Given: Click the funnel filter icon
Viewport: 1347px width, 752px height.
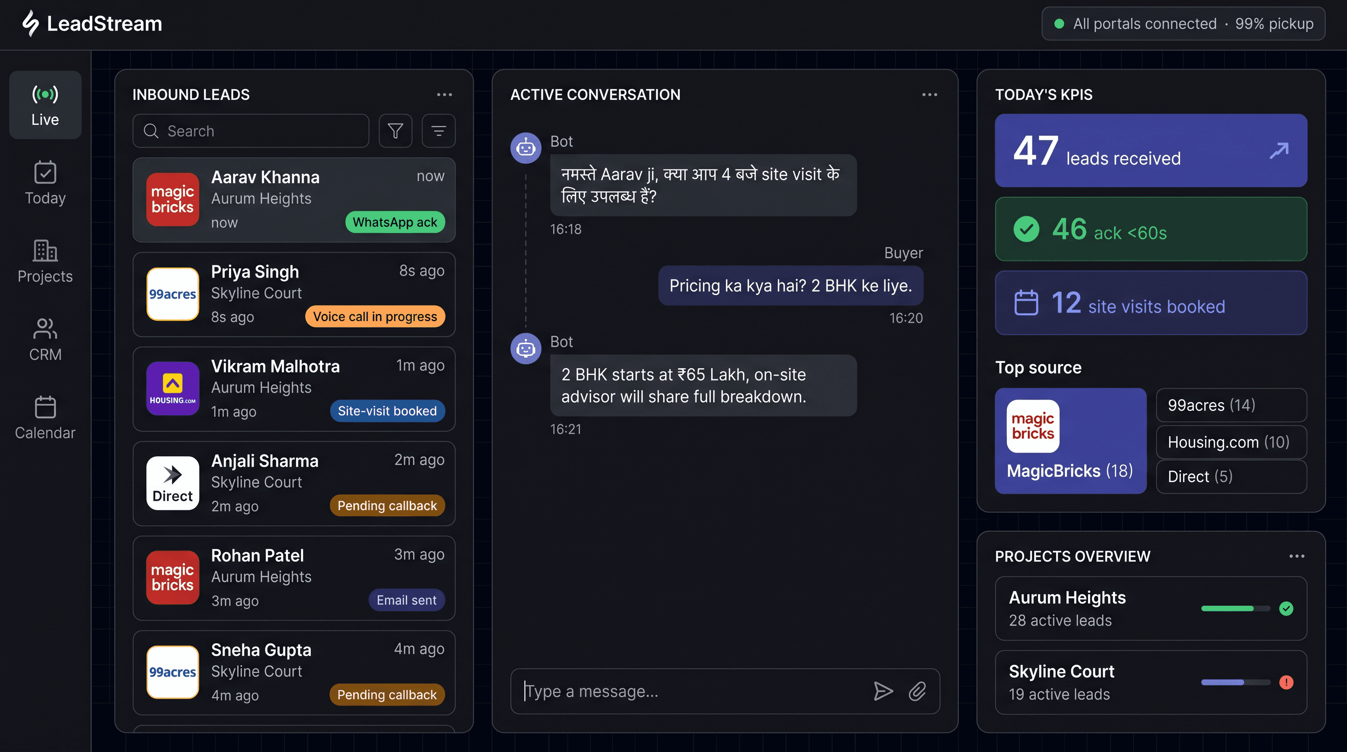Looking at the screenshot, I should [x=395, y=131].
